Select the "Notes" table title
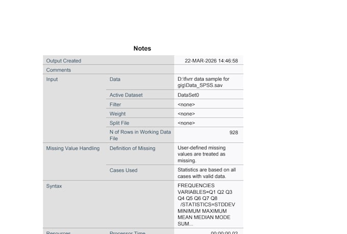 142,48
